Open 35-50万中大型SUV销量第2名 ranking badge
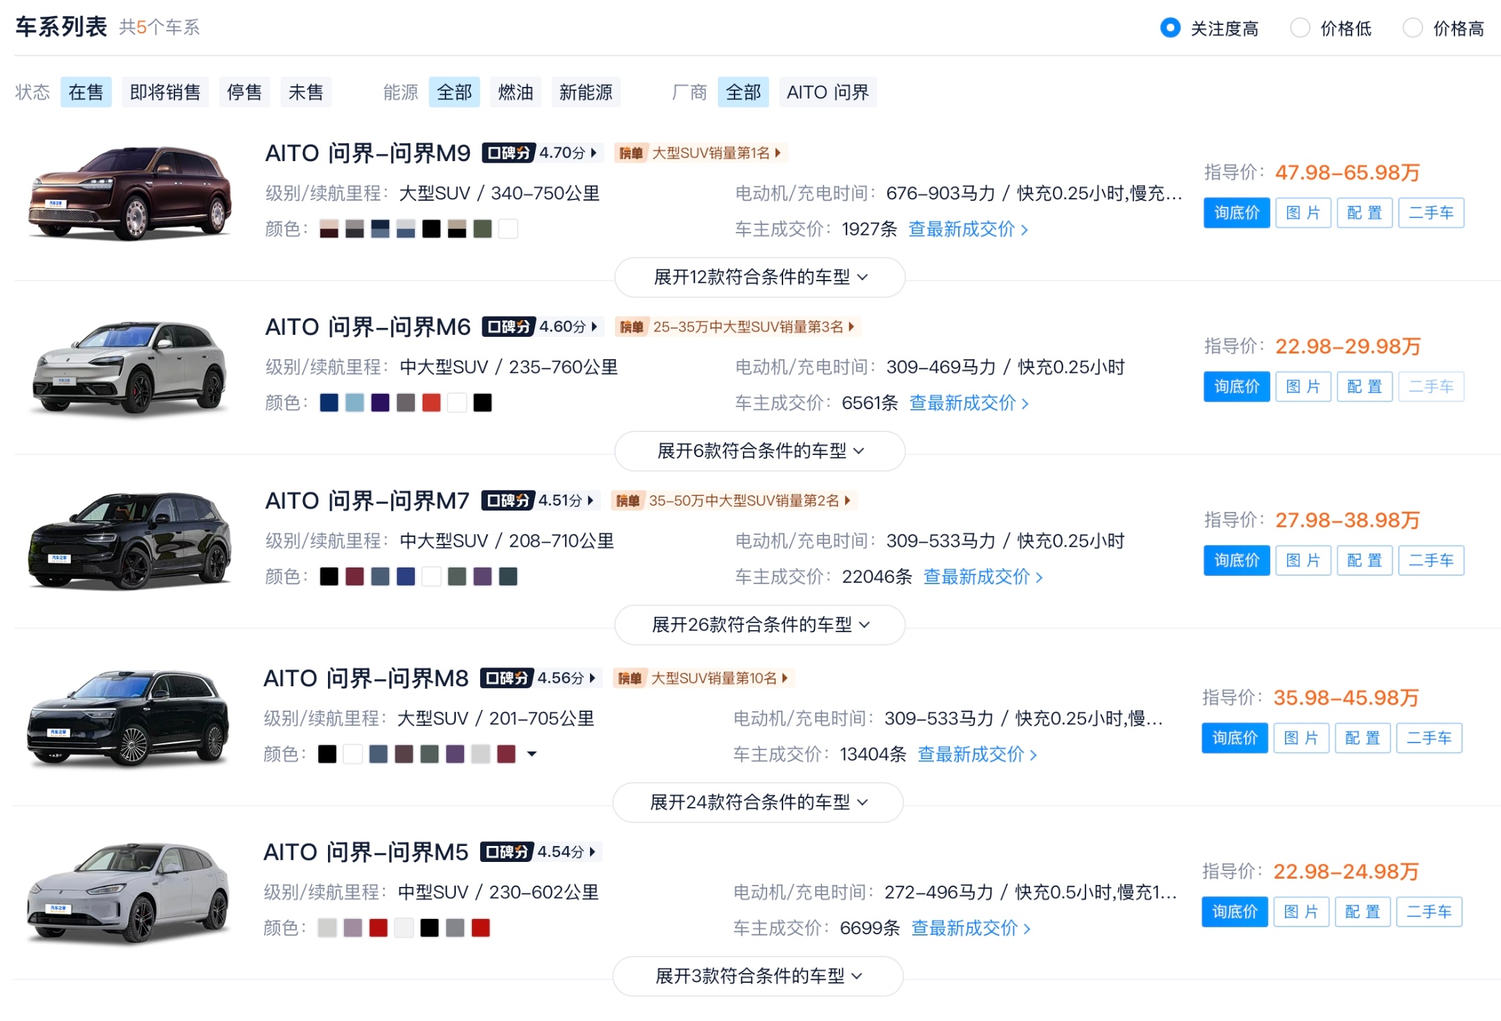Screen dimensions: 1501x1021 coord(734,500)
